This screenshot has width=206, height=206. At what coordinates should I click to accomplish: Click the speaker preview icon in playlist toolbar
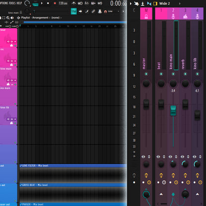click(x=12, y=18)
